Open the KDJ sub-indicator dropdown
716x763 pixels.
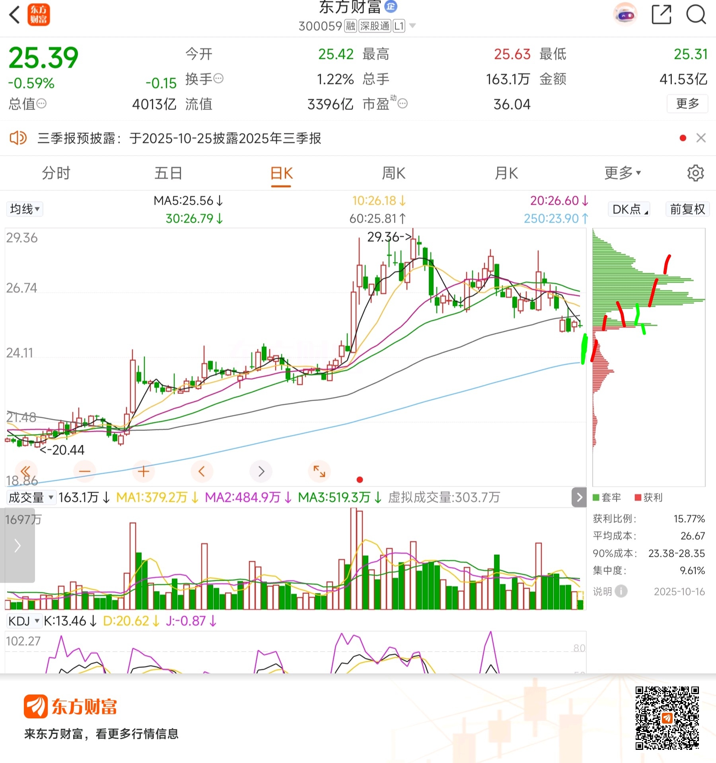(x=23, y=621)
